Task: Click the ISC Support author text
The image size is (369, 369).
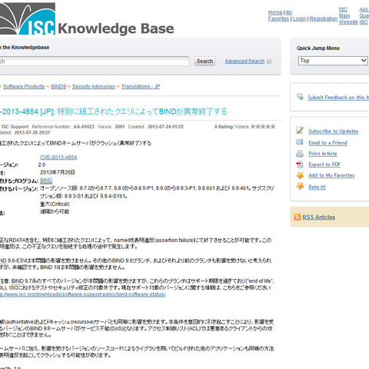Action: (x=15, y=127)
